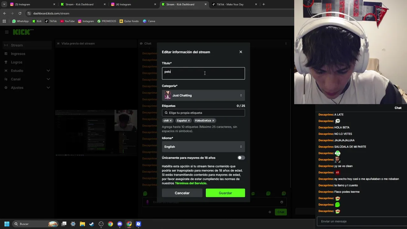This screenshot has height=229, width=407.
Task: Click the dashboard Chat send button
Action: 281,212
